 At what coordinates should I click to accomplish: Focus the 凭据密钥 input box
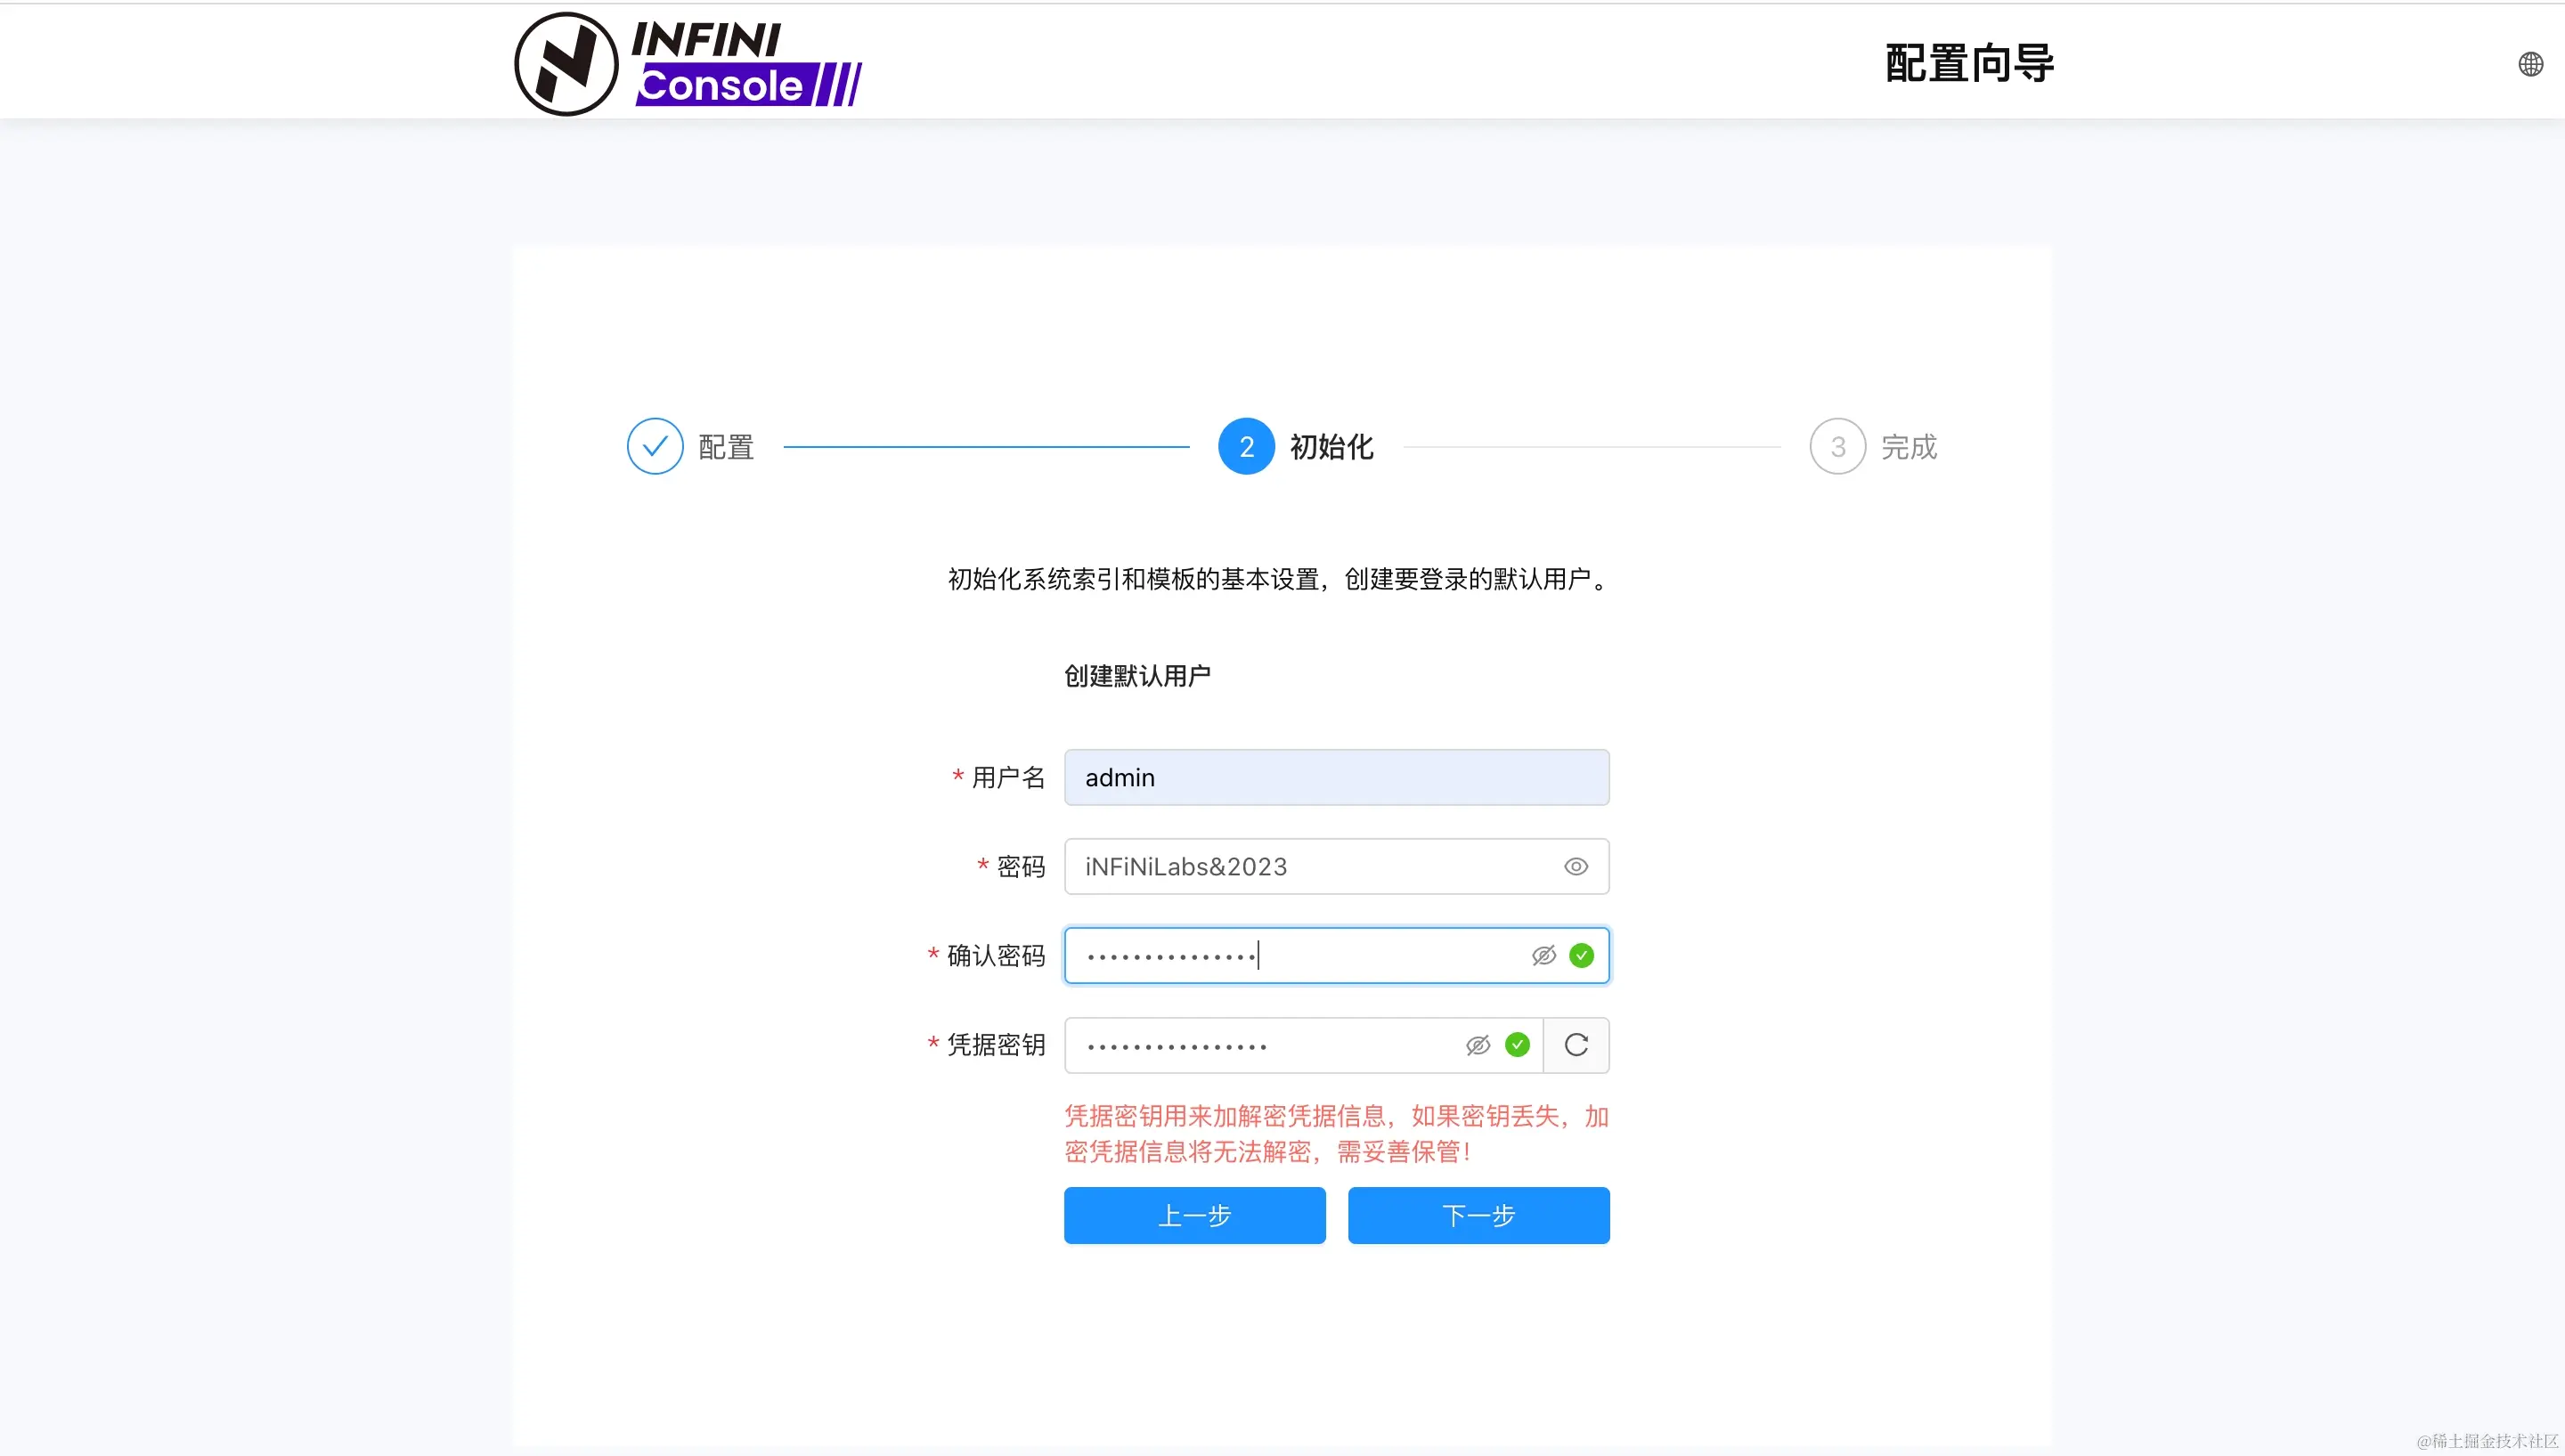(1250, 1045)
